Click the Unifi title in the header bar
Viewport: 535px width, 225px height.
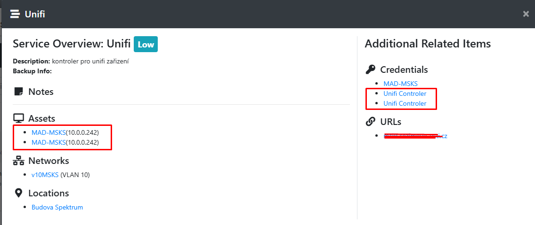point(35,14)
